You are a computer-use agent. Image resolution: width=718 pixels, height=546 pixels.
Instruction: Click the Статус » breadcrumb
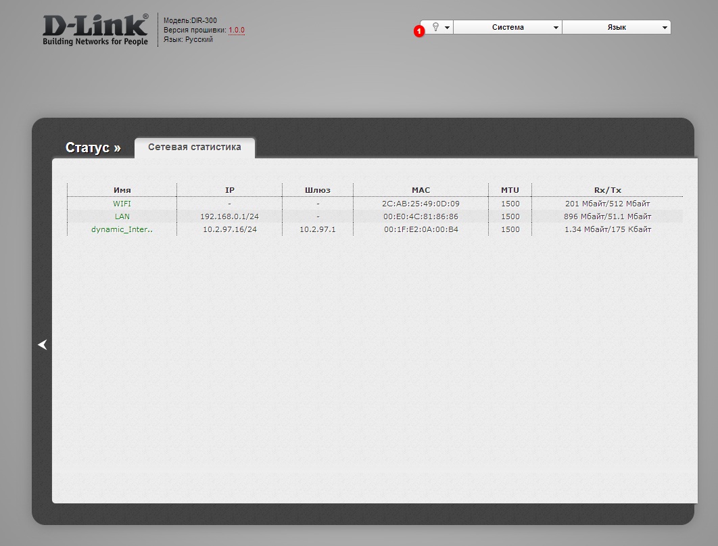(x=93, y=147)
